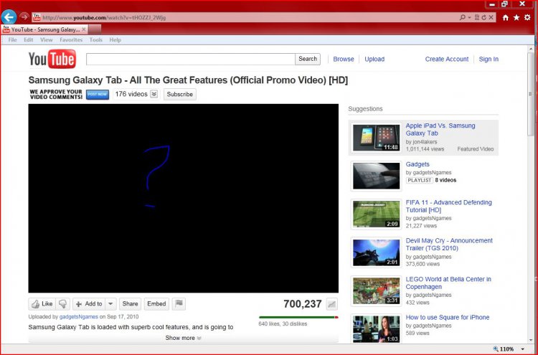
Task: Open the Add to dropdown arrow
Action: pos(110,304)
